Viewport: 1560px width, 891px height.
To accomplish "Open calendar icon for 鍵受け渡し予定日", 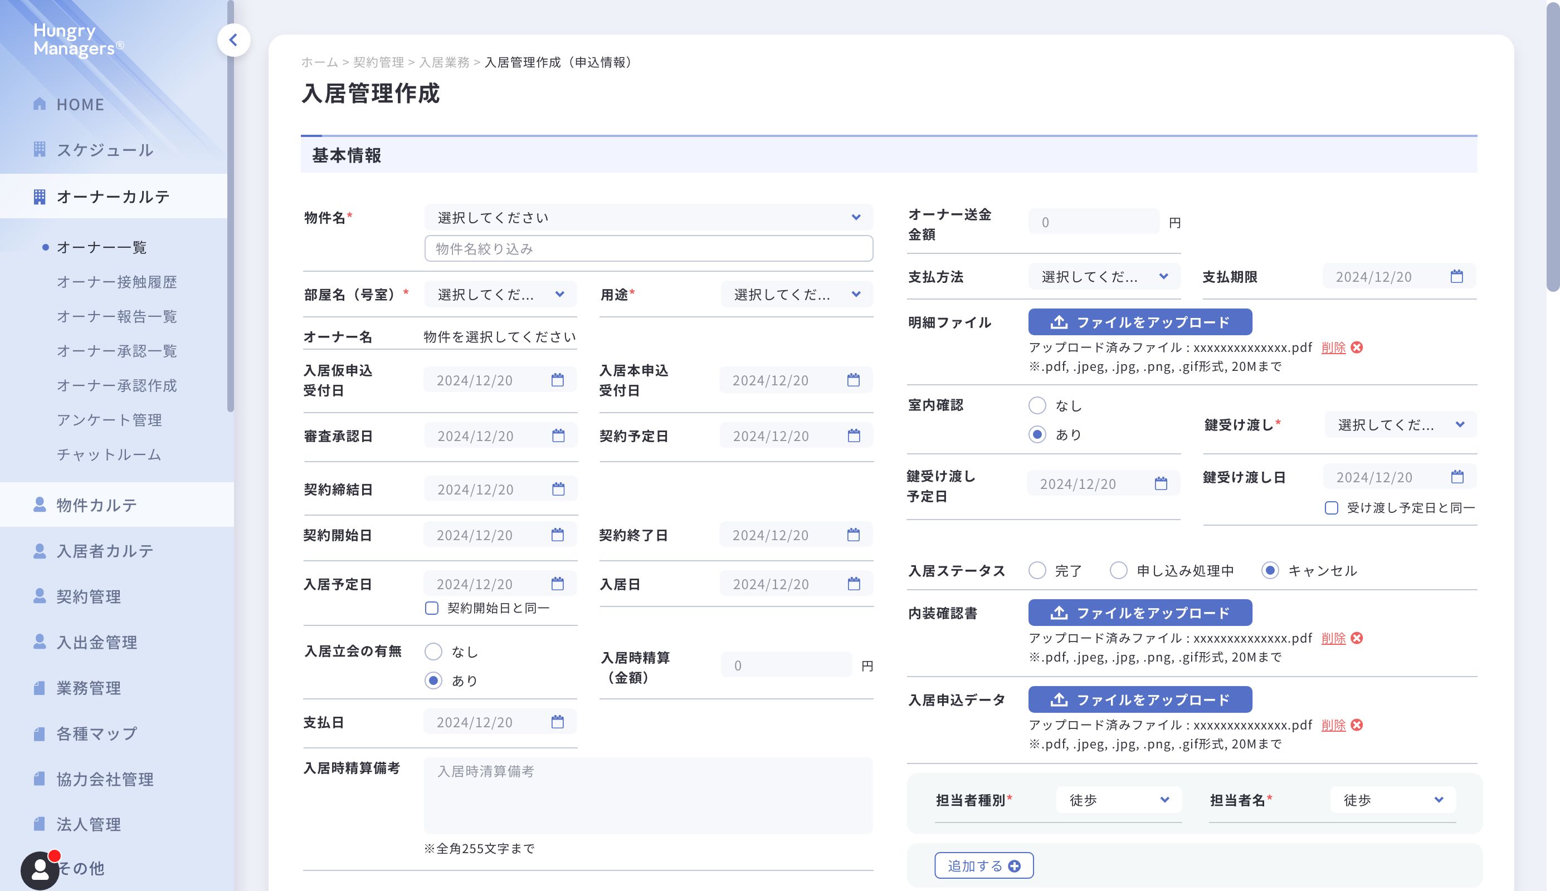I will coord(1160,483).
